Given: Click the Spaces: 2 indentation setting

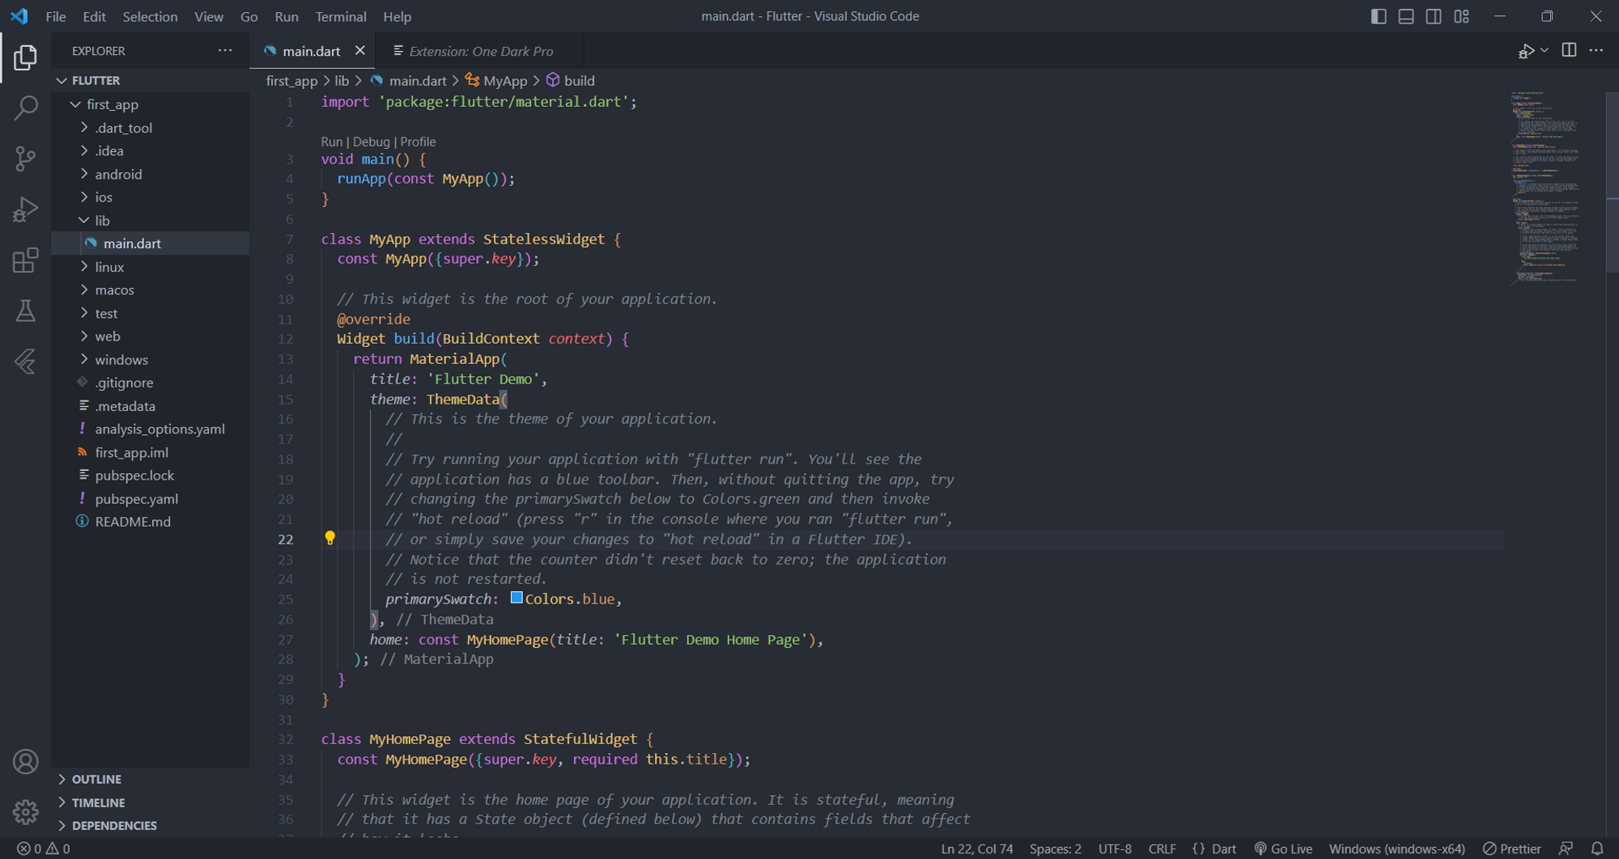Looking at the screenshot, I should [x=1055, y=848].
